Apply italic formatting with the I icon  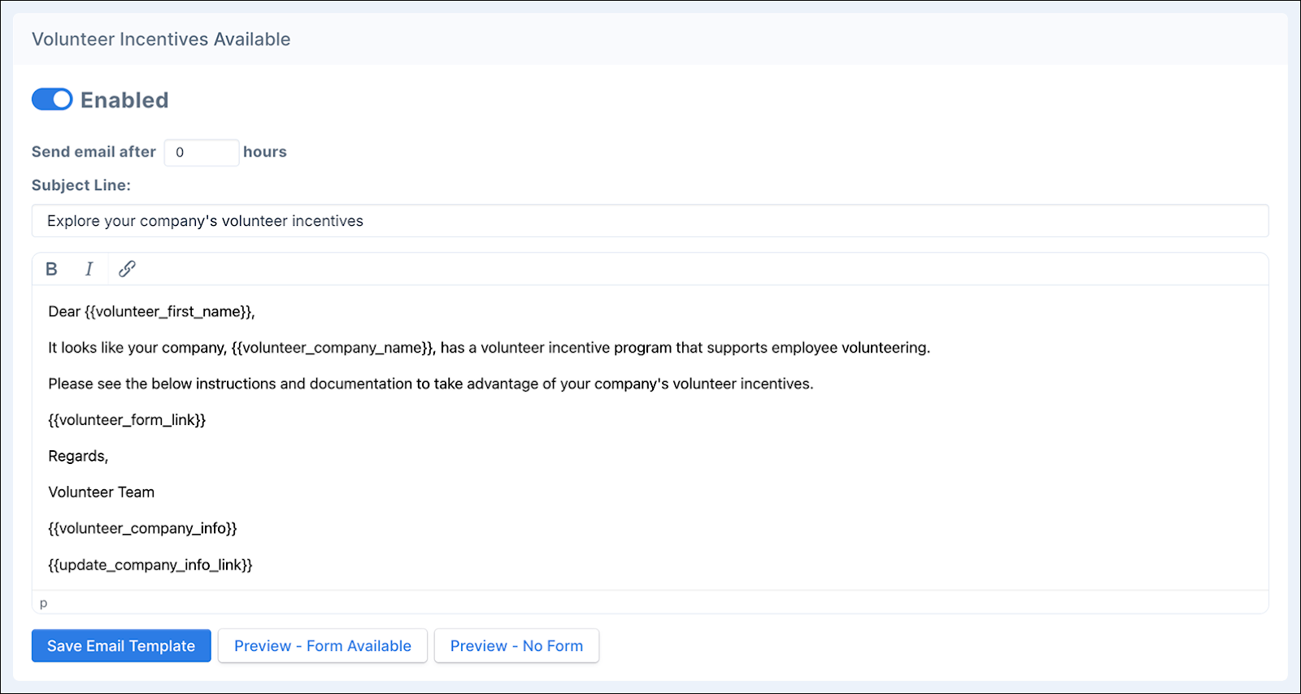click(x=89, y=269)
